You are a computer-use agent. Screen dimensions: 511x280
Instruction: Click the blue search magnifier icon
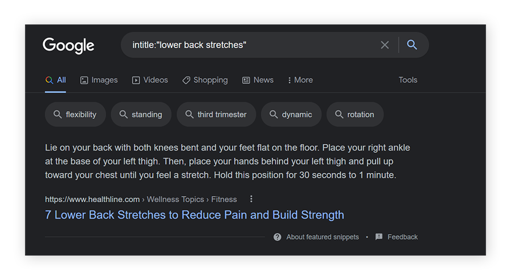click(x=412, y=45)
